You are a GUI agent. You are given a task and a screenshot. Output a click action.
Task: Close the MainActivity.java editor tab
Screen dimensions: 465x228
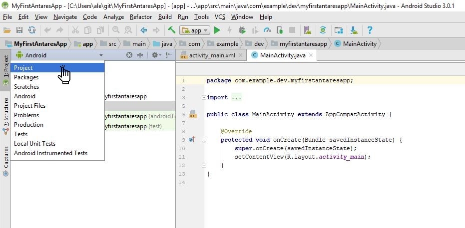(x=312, y=55)
